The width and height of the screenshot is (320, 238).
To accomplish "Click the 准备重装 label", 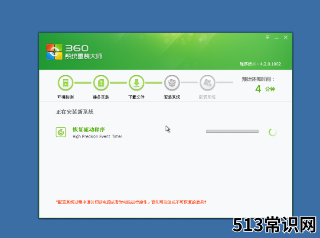I will pos(101,97).
